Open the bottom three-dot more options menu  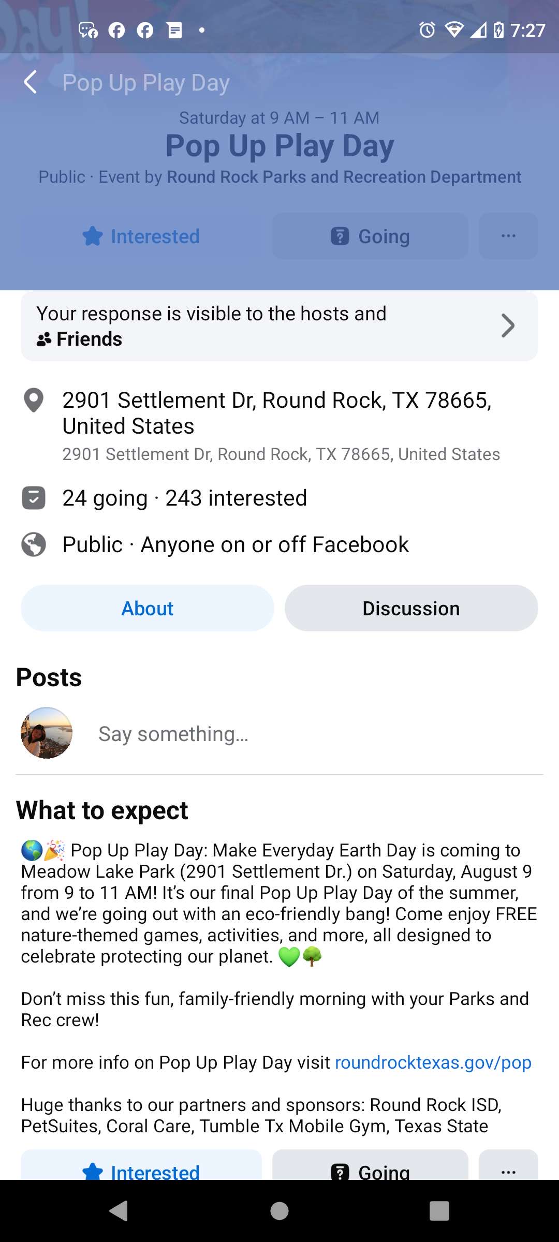pyautogui.click(x=508, y=1167)
